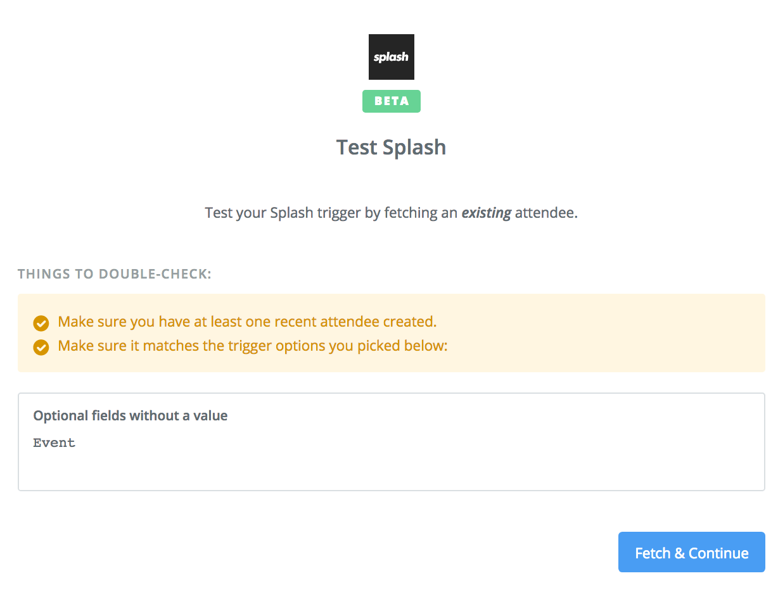Click the Test your Splash trigger sentence
The width and height of the screenshot is (778, 609).
pos(392,213)
